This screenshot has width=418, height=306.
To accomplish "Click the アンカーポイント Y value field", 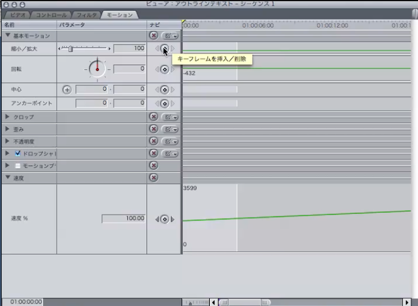I will pyautogui.click(x=129, y=103).
